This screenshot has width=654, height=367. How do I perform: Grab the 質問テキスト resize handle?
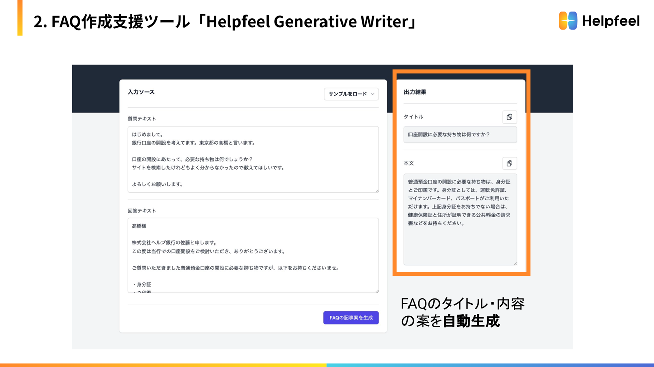(x=376, y=190)
